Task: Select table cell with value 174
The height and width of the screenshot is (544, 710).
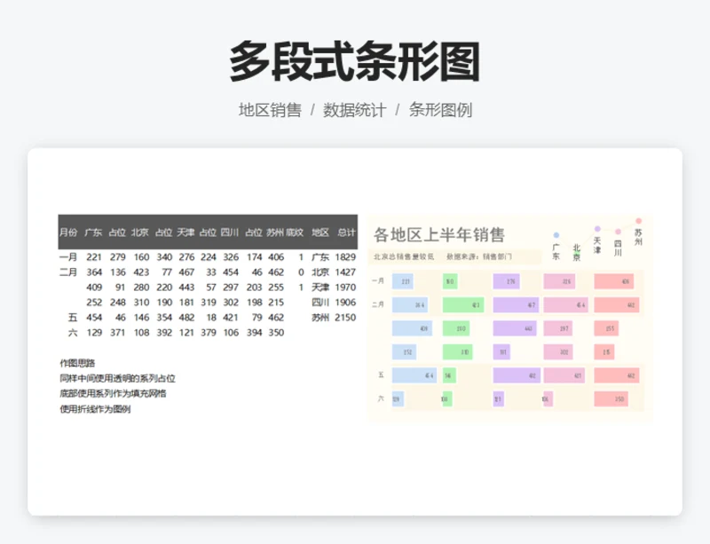Action: 255,257
